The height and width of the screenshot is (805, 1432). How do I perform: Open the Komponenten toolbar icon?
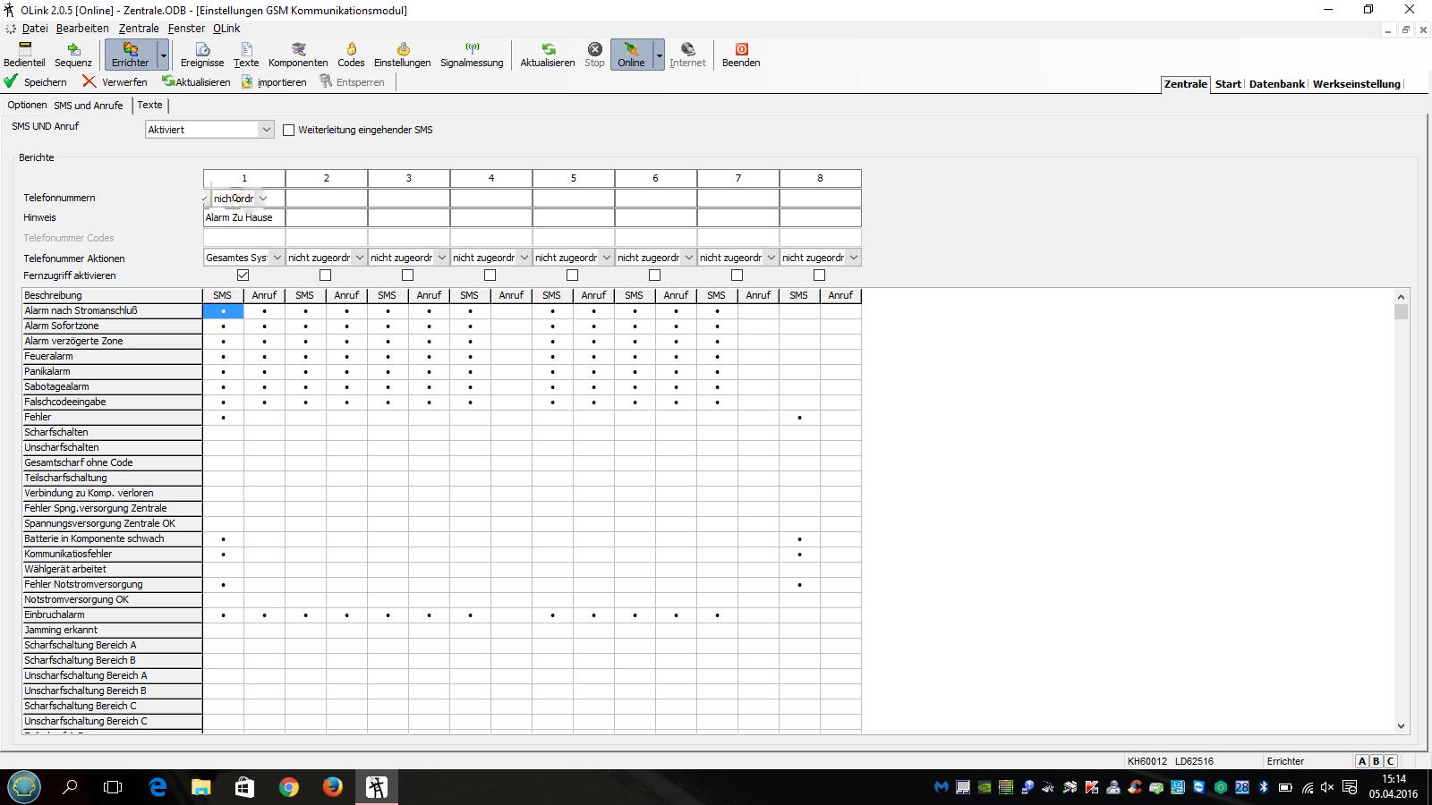(298, 55)
